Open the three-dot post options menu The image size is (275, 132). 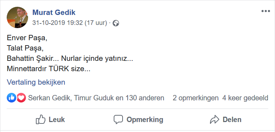click(x=265, y=11)
